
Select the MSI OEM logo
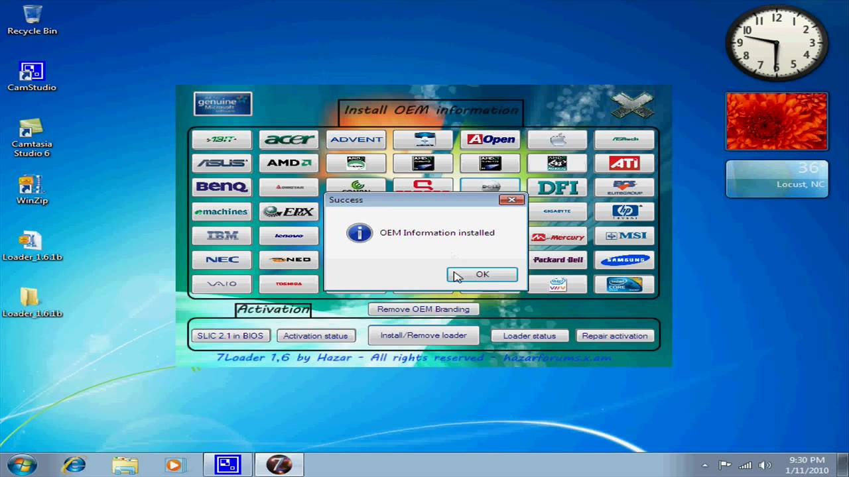625,236
